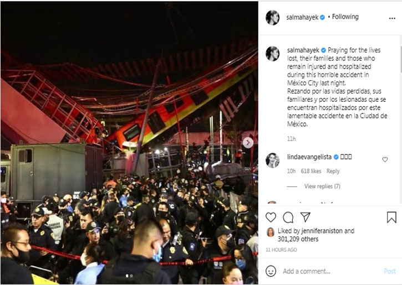Open salmahayek's profile picture in the header
The image size is (402, 285).
tap(273, 18)
